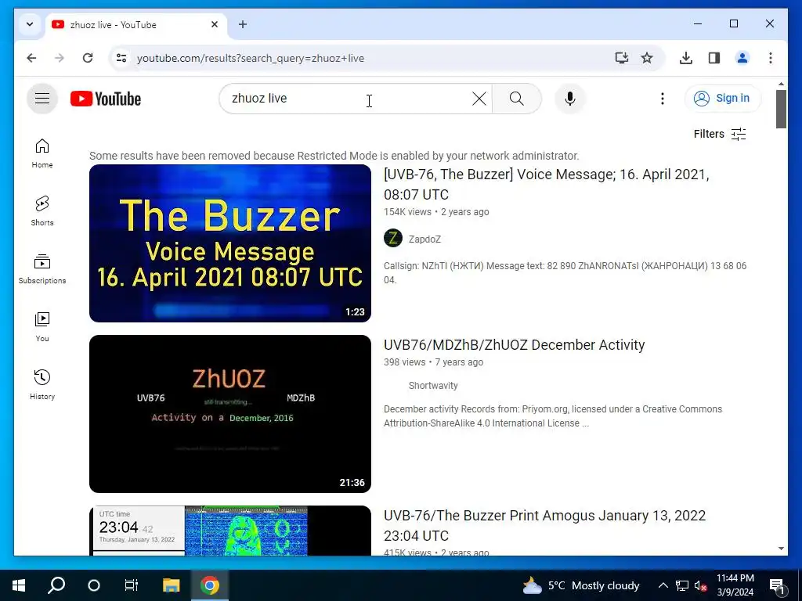
Task: Expand the tab search dropdown arrow
Action: 30,24
